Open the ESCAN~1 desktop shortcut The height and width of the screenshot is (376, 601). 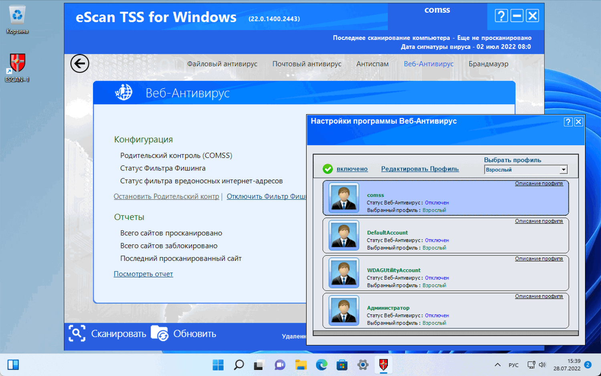[17, 68]
